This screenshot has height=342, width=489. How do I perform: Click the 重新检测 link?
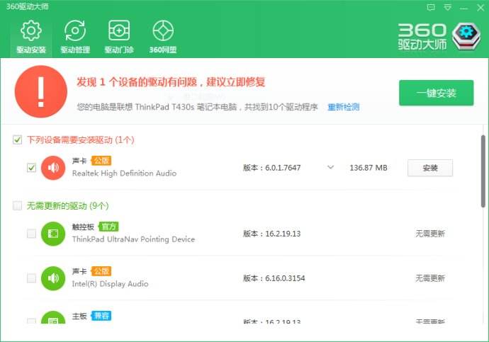coord(343,107)
